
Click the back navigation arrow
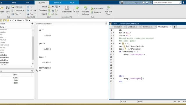28,7
